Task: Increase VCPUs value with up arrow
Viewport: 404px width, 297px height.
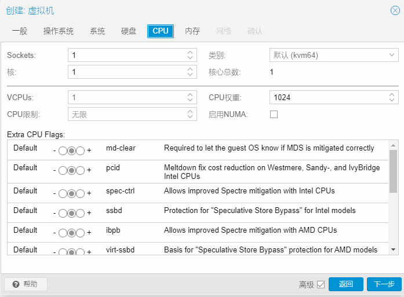Action: [190, 95]
